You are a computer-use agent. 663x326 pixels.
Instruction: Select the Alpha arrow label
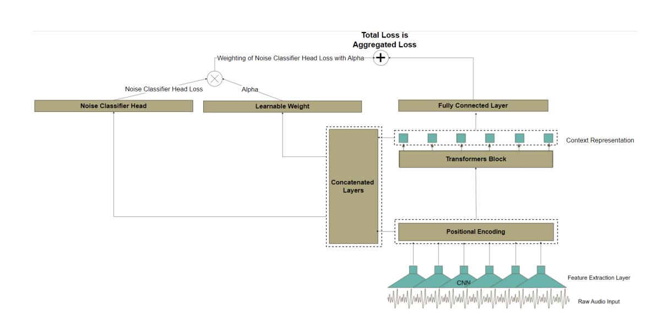pyautogui.click(x=249, y=90)
